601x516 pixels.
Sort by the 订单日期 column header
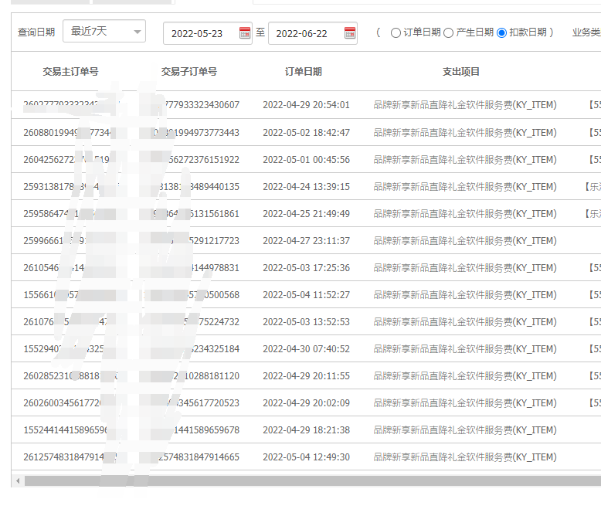pos(304,72)
